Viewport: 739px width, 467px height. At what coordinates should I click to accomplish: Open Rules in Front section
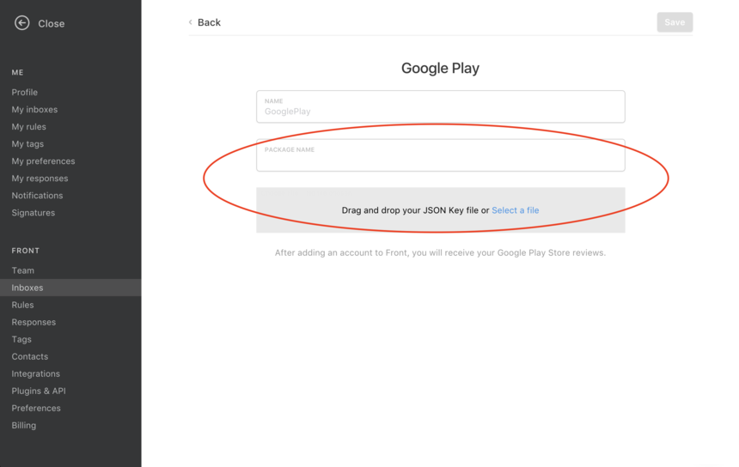[x=22, y=305]
